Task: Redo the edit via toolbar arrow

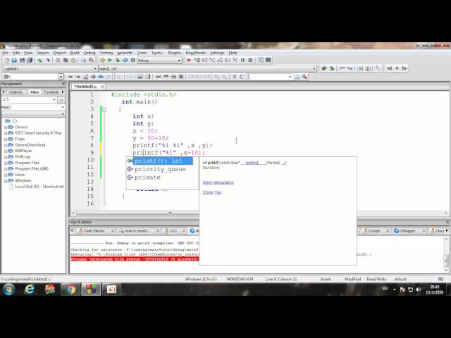Action: click(x=48, y=60)
